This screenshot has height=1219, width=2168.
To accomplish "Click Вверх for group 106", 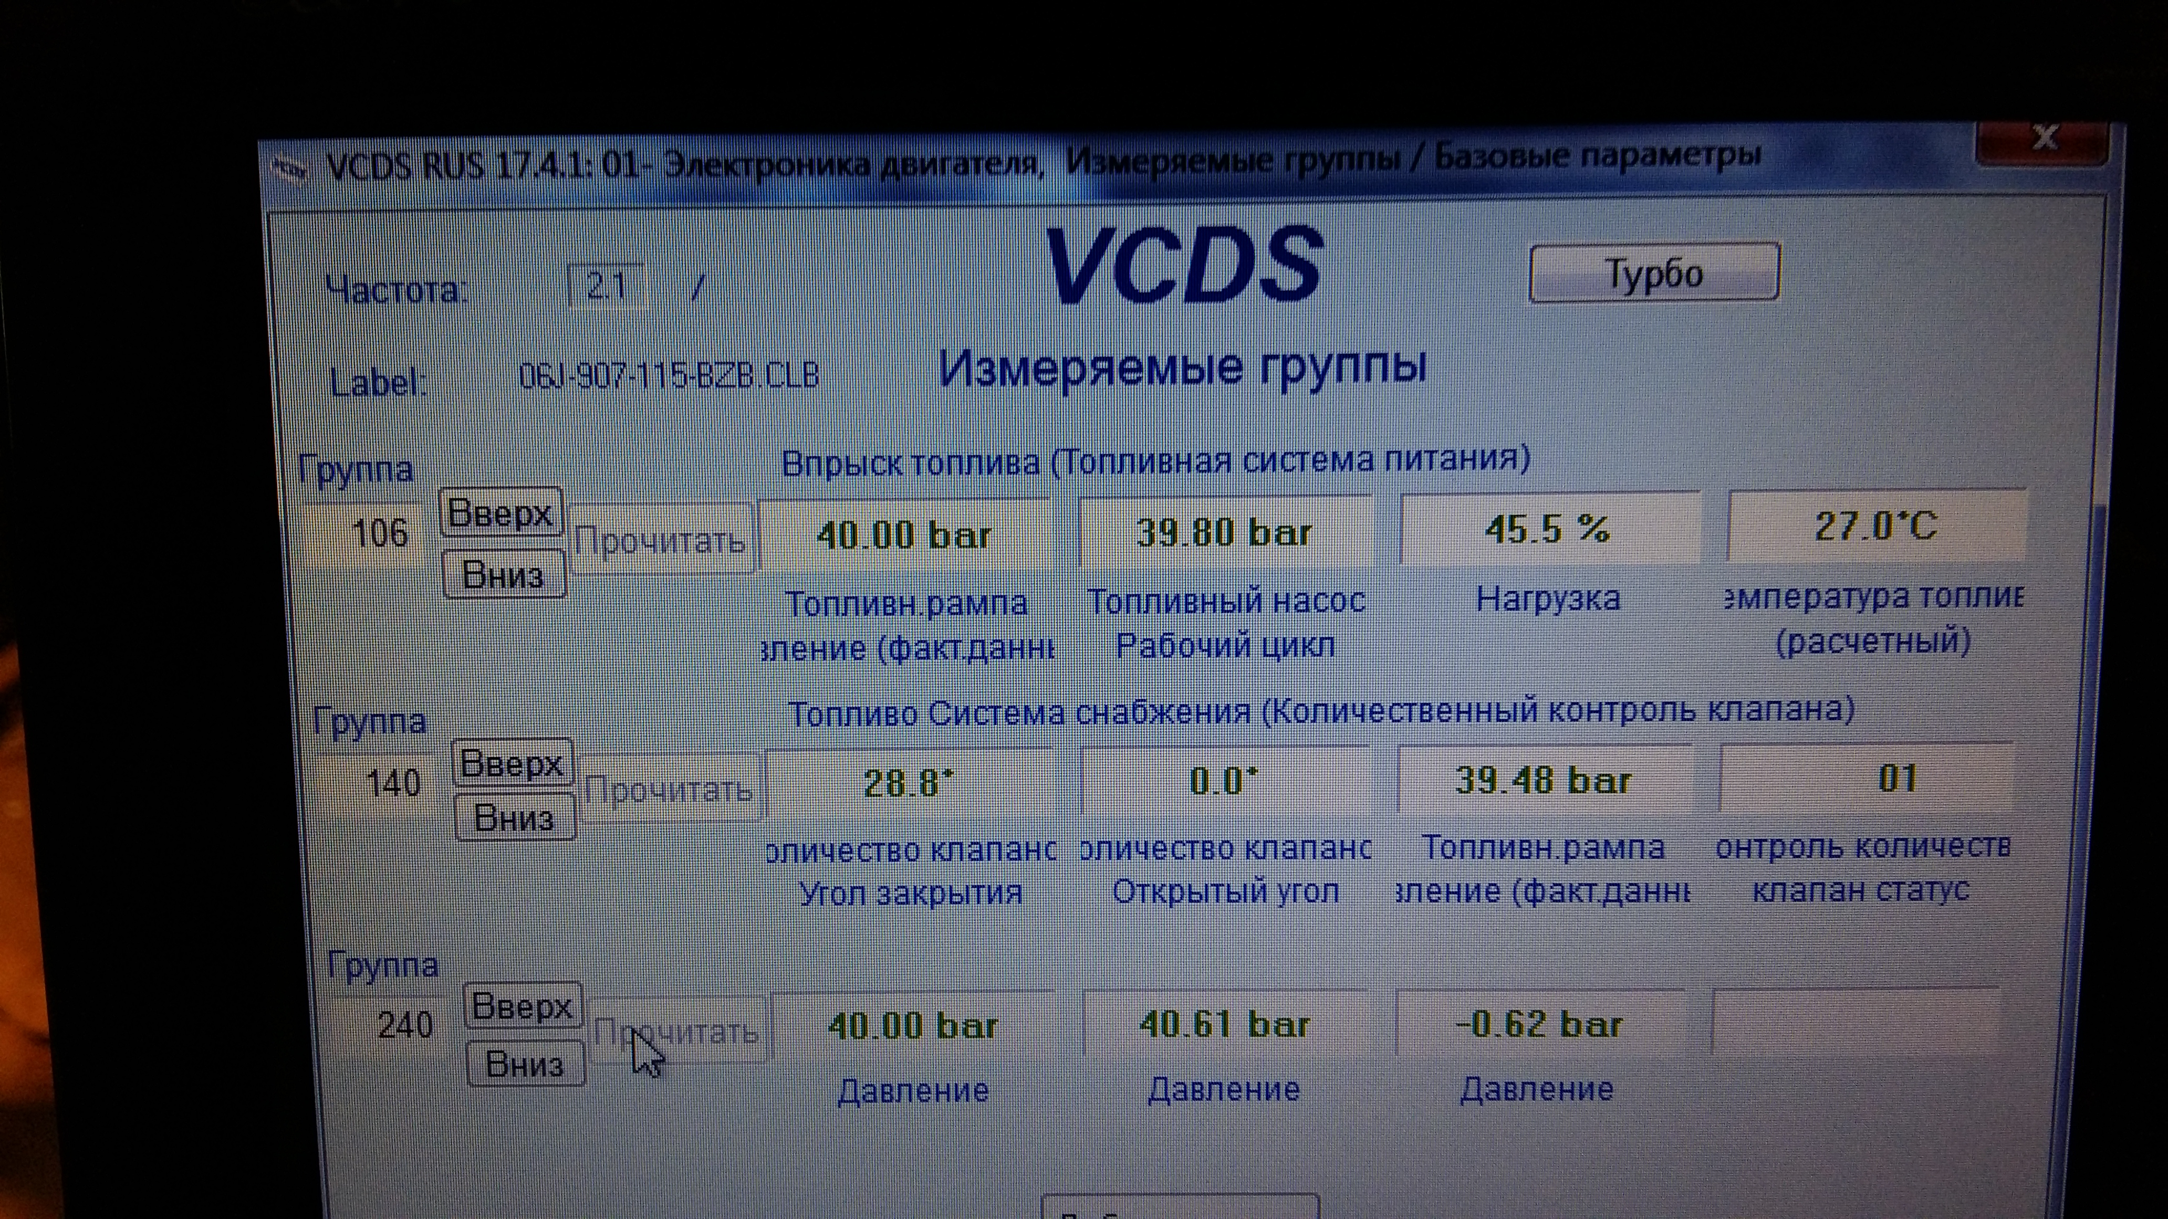I will tap(501, 511).
